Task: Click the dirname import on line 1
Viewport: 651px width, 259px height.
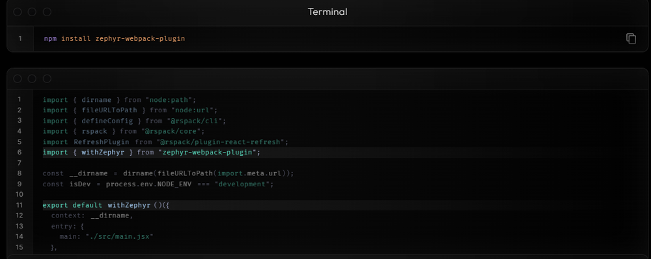Action: click(97, 100)
